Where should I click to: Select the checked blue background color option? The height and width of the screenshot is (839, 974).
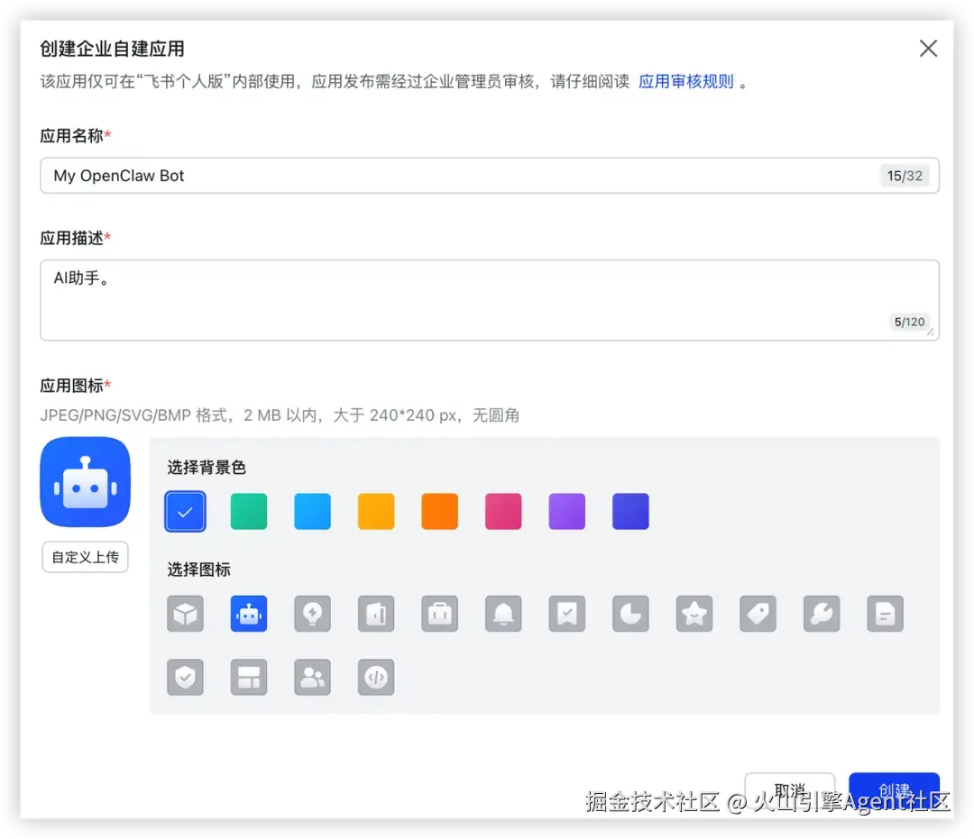[x=185, y=511]
